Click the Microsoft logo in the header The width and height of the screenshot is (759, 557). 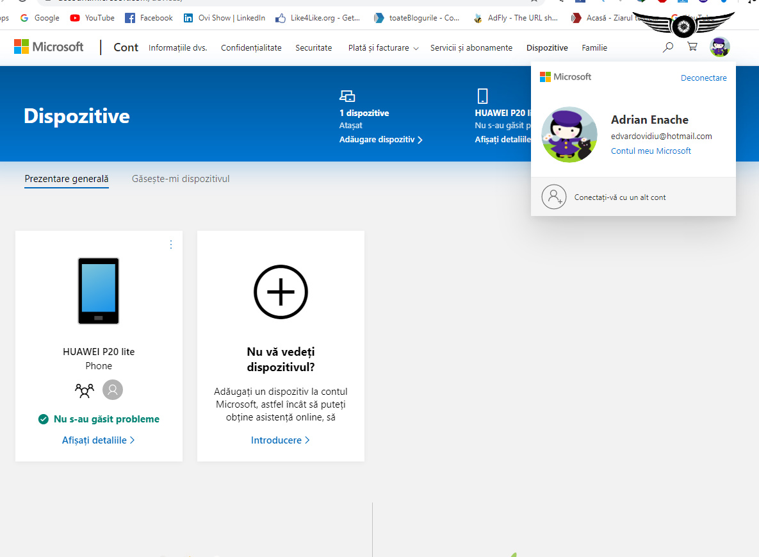pyautogui.click(x=49, y=47)
